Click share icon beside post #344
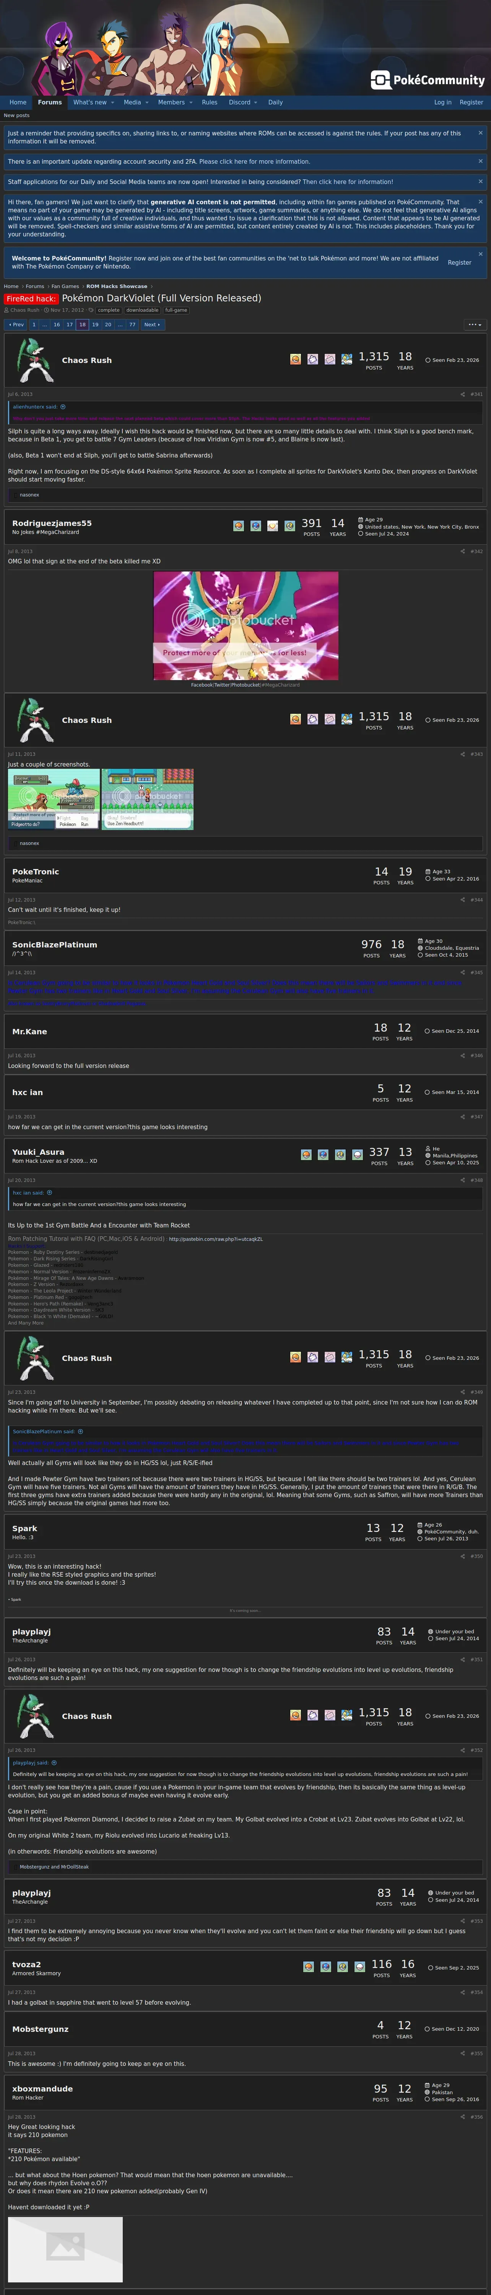Viewport: 491px width, 2295px height. [x=462, y=900]
